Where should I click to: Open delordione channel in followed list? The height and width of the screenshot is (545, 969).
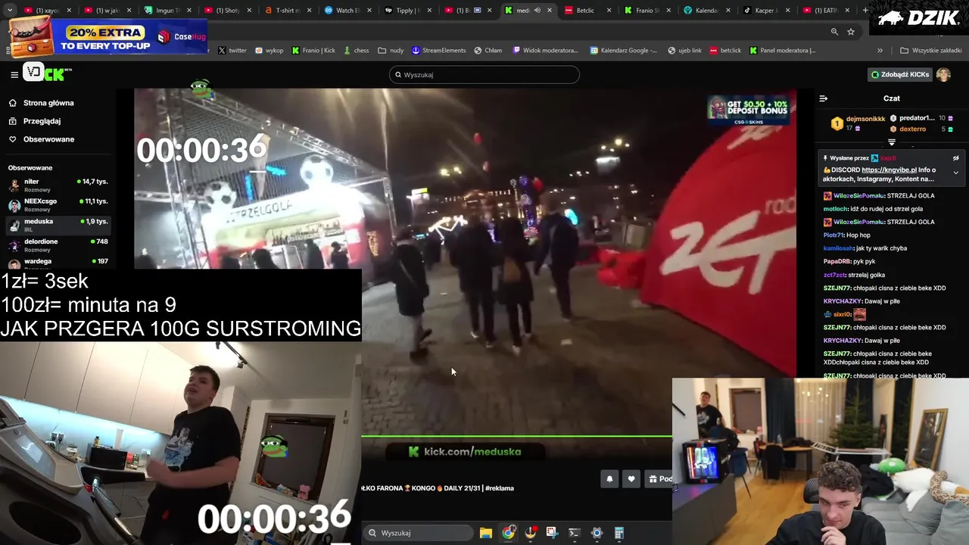tap(58, 245)
